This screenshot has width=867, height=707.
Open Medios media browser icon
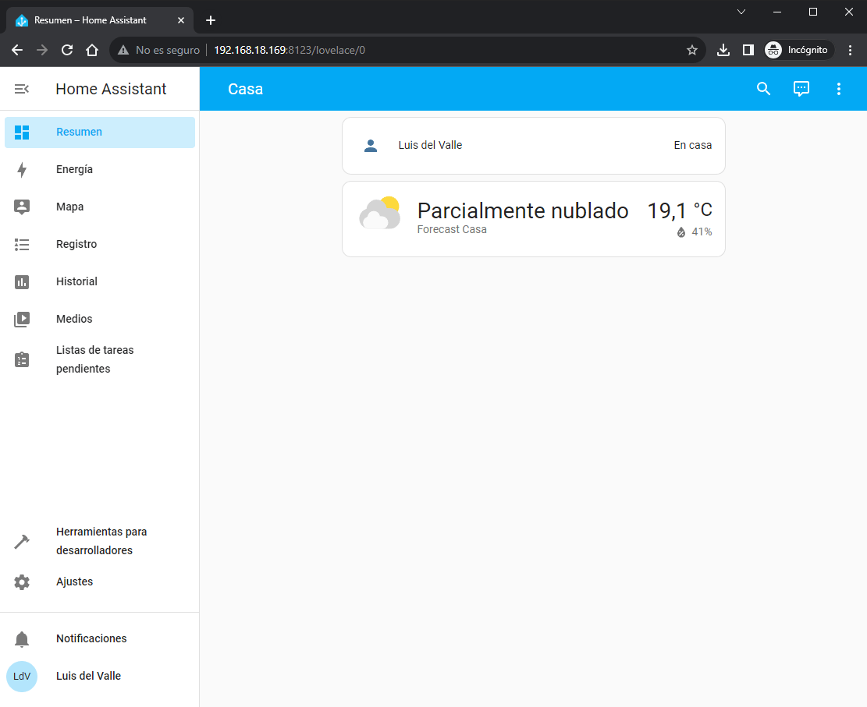pos(22,320)
